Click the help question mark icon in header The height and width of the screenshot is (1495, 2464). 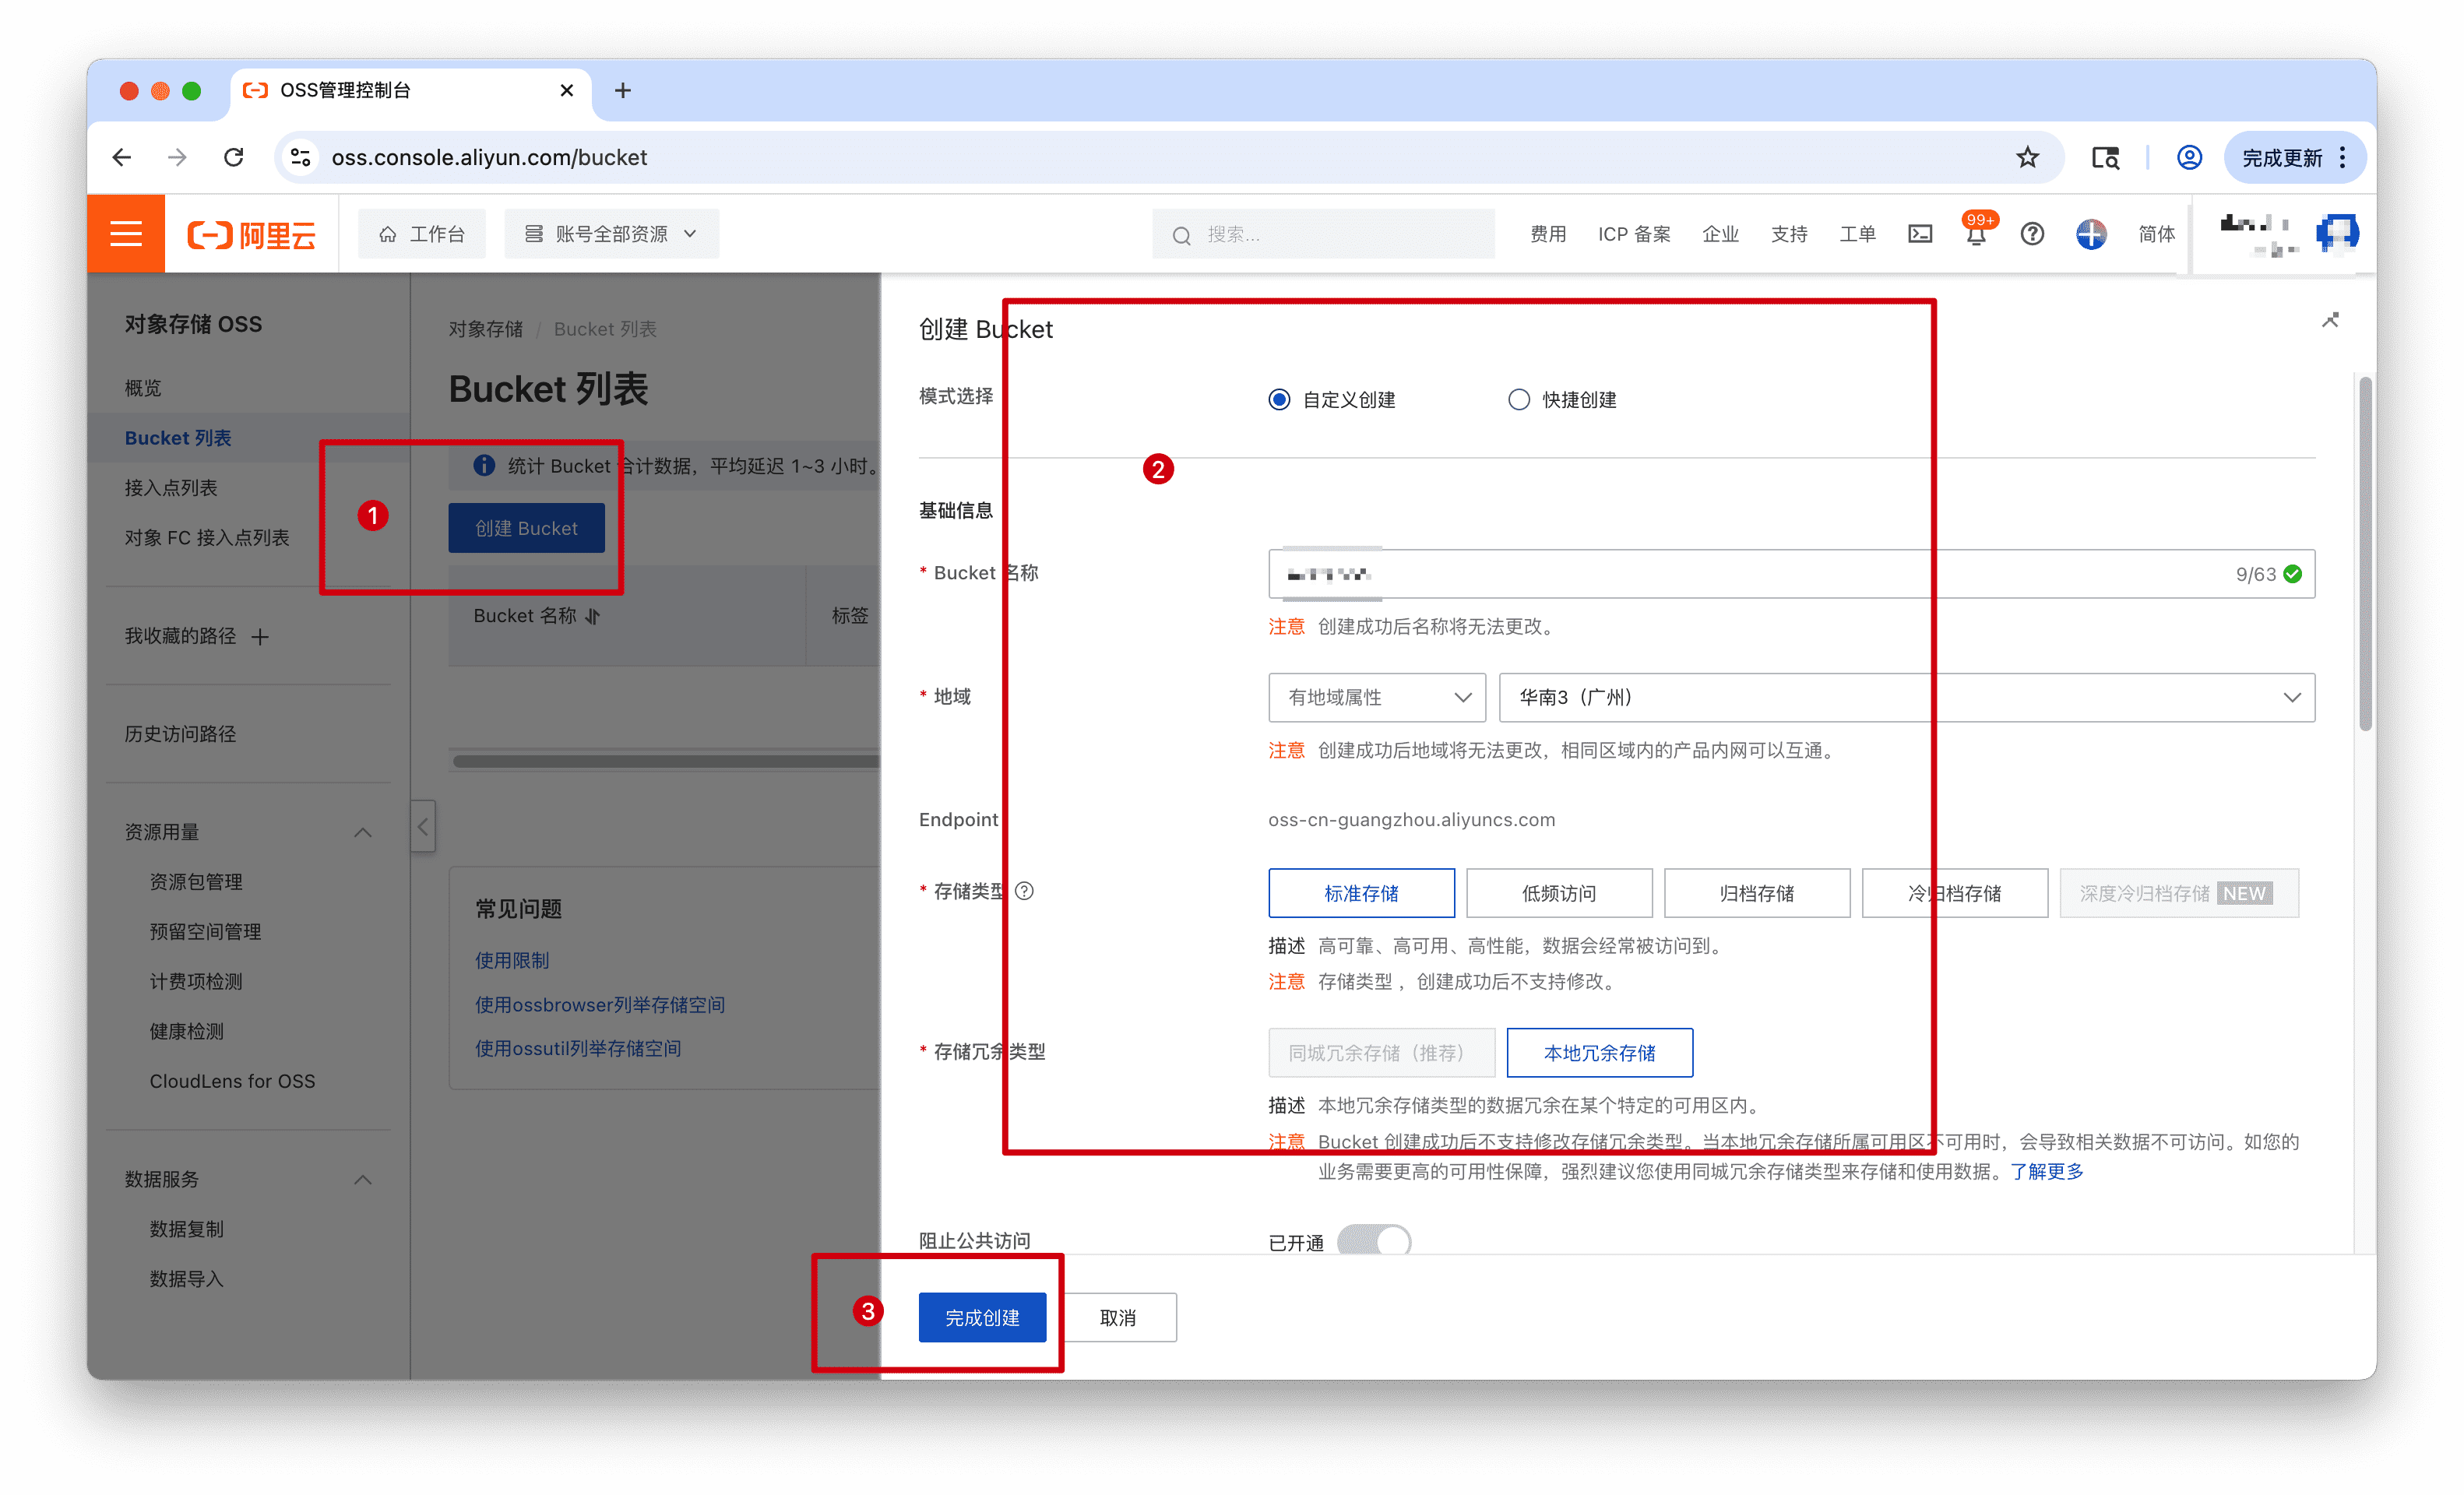[2031, 234]
